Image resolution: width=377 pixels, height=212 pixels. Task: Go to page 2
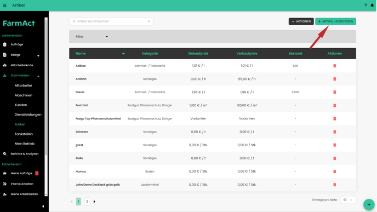click(87, 202)
